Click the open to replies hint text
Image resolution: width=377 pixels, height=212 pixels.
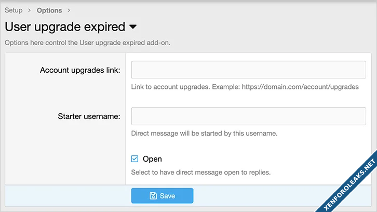[x=200, y=172]
